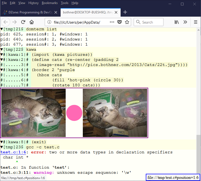Reload the current page
This screenshot has height=181, width=201.
pyautogui.click(x=23, y=22)
